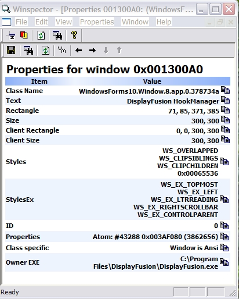Minimize the inner MDI child window
Viewport: 239px width, 299px height.
pos(209,22)
